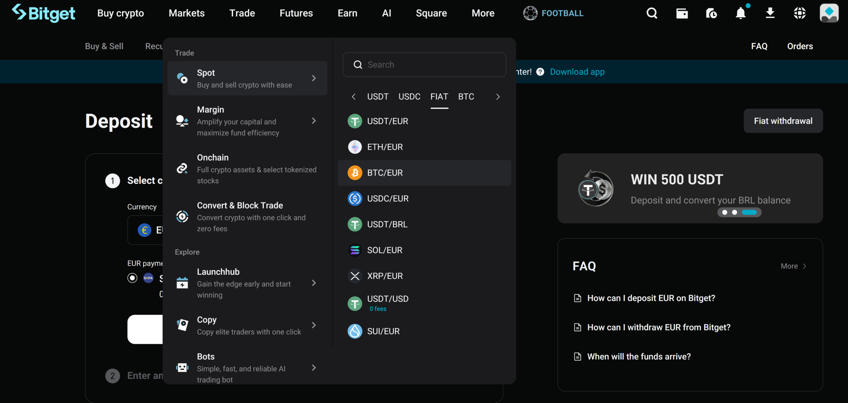Open the Buy & Sell tab
This screenshot has width=848, height=403.
pos(104,46)
